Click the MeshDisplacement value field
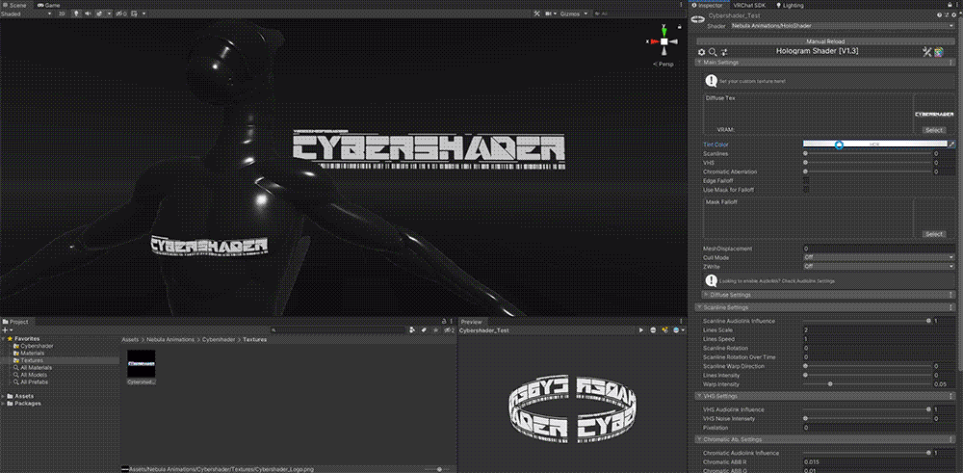This screenshot has width=963, height=473. (x=879, y=249)
